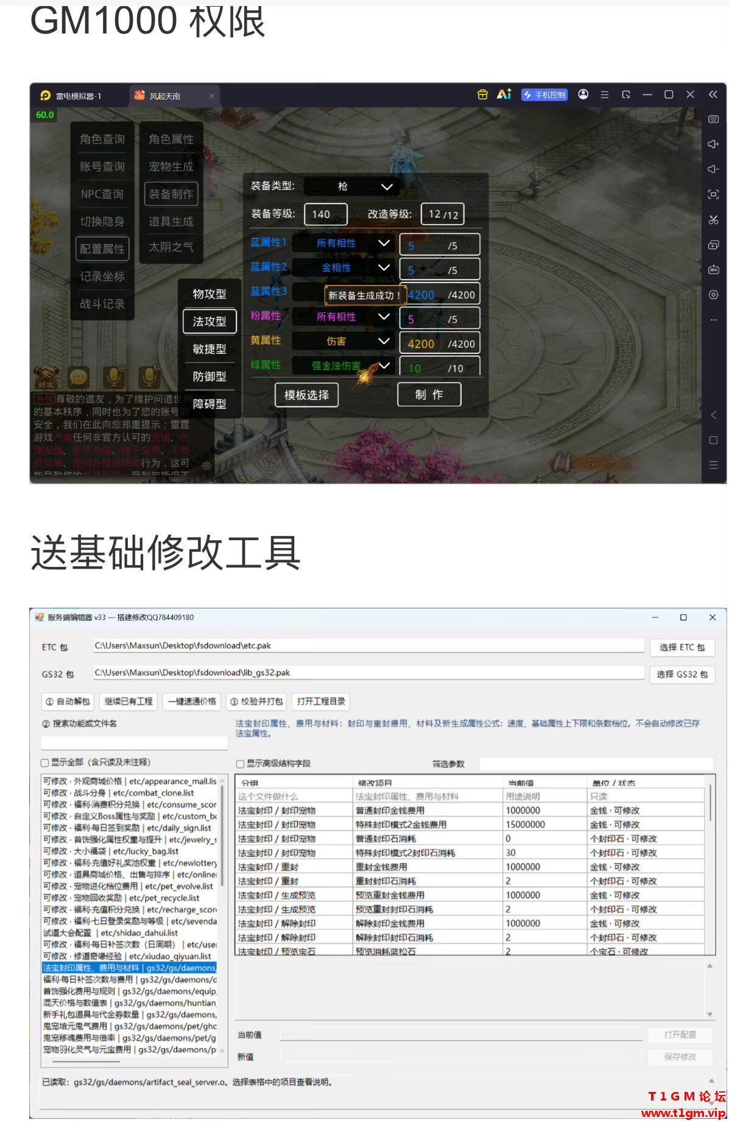The width and height of the screenshot is (729, 1123).
Task: Collapse the emulator sidebar with the double-chevron icon
Action: (x=713, y=94)
